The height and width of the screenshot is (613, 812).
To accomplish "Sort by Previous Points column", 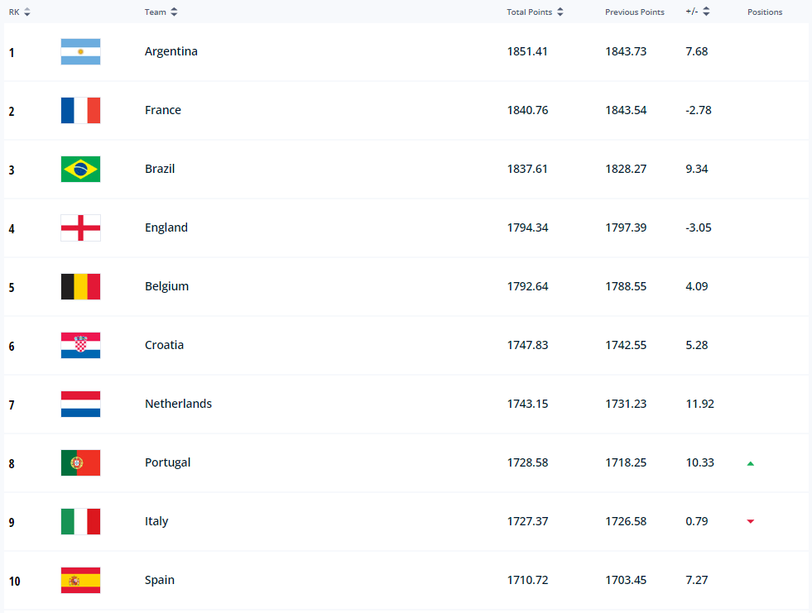I will pos(634,12).
